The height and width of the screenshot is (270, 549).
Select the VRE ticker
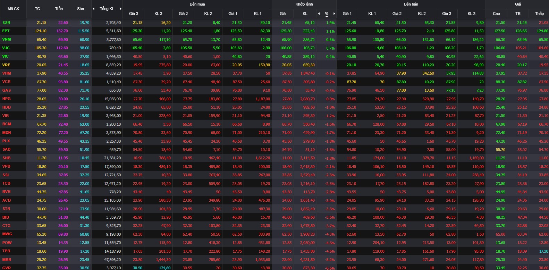point(6,65)
